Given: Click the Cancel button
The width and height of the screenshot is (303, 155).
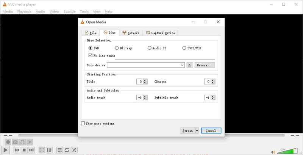Looking at the screenshot, I should pos(211,131).
